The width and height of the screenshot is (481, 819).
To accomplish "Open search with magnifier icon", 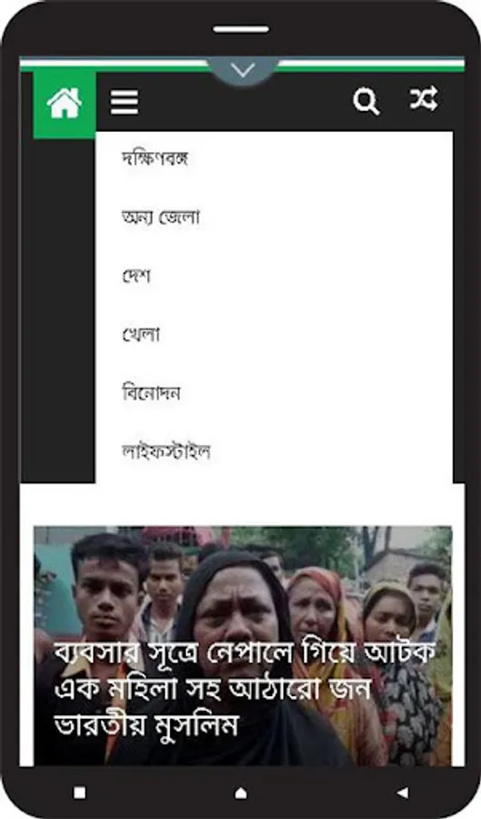I will pos(366,101).
